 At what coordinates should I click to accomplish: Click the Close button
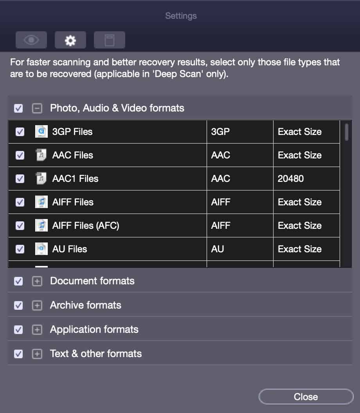click(x=306, y=397)
